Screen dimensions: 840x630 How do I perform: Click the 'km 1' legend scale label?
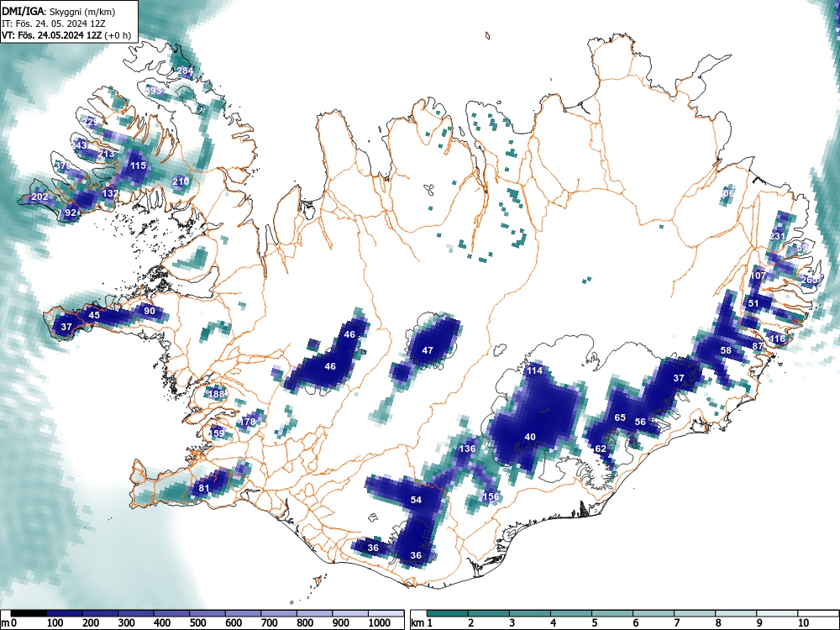pyautogui.click(x=422, y=623)
